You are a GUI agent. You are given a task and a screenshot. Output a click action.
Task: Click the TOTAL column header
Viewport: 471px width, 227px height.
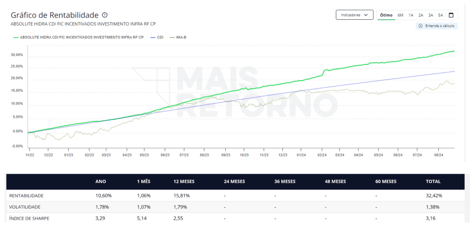point(433,182)
